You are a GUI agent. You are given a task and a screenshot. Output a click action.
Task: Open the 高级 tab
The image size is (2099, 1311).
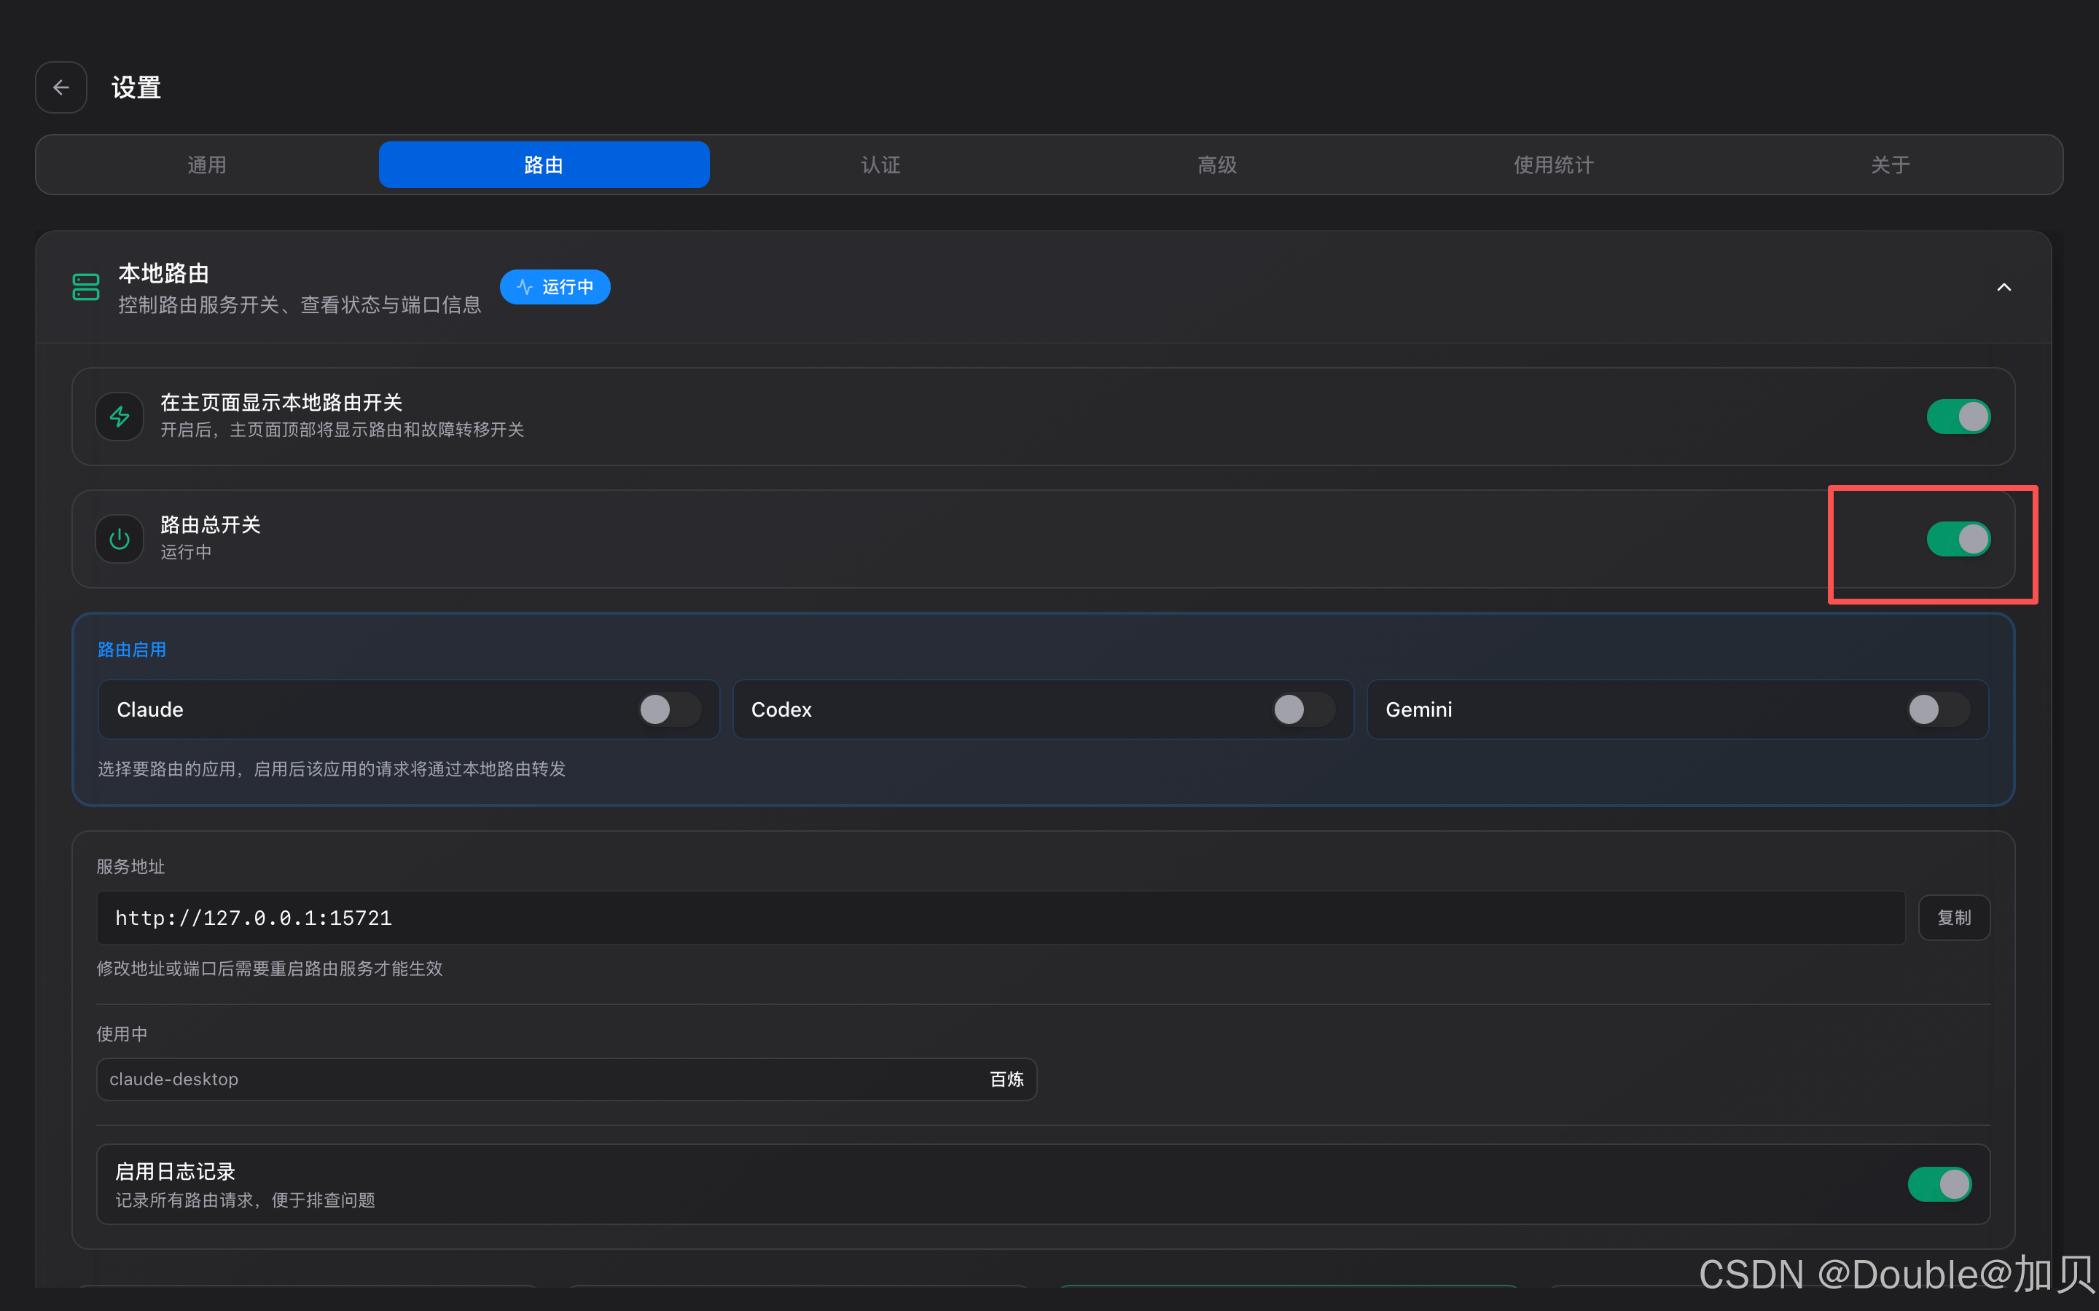(1218, 165)
